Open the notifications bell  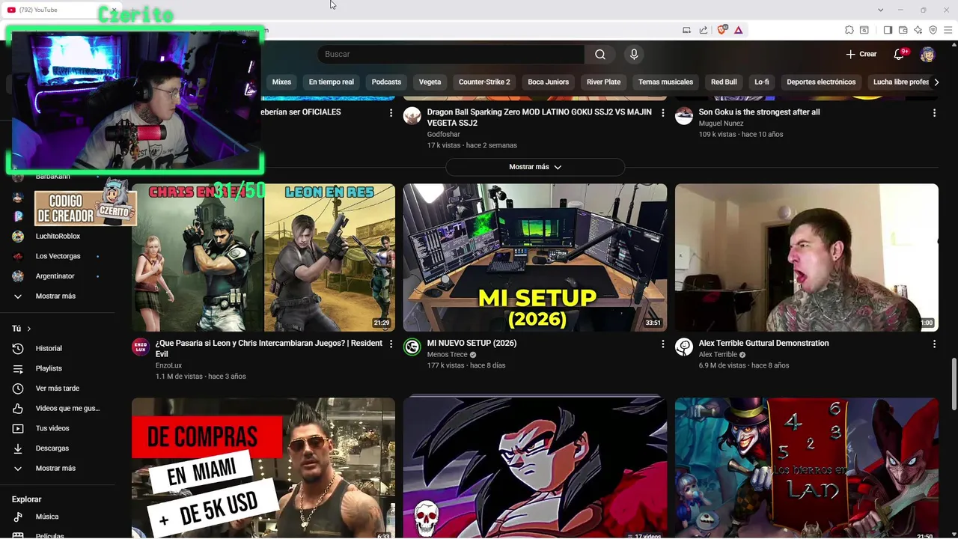coord(900,54)
